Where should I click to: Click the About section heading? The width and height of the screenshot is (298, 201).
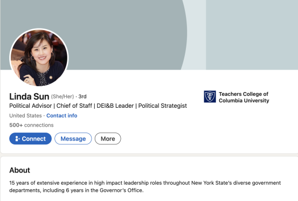[20, 170]
